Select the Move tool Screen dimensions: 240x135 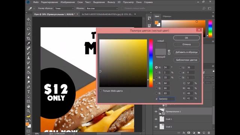[x=28, y=19]
